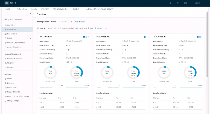Screen dimensions: 210x114
Task: Open the search icon in header
Action: [x=171, y=3]
